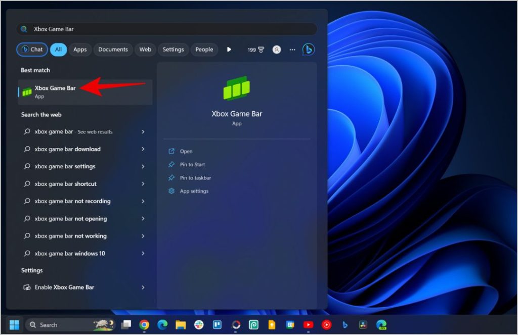
Task: Expand chevron for 'xbox game bar windows 10'
Action: pos(143,254)
